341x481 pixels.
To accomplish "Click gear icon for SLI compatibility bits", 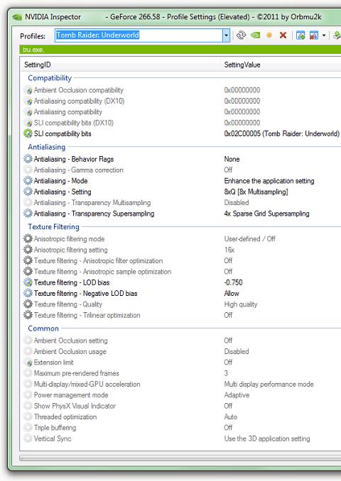I will tap(28, 133).
